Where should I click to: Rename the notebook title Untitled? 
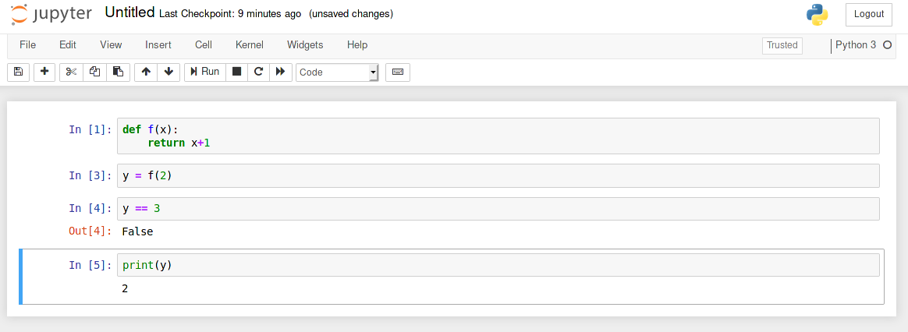[x=129, y=13]
